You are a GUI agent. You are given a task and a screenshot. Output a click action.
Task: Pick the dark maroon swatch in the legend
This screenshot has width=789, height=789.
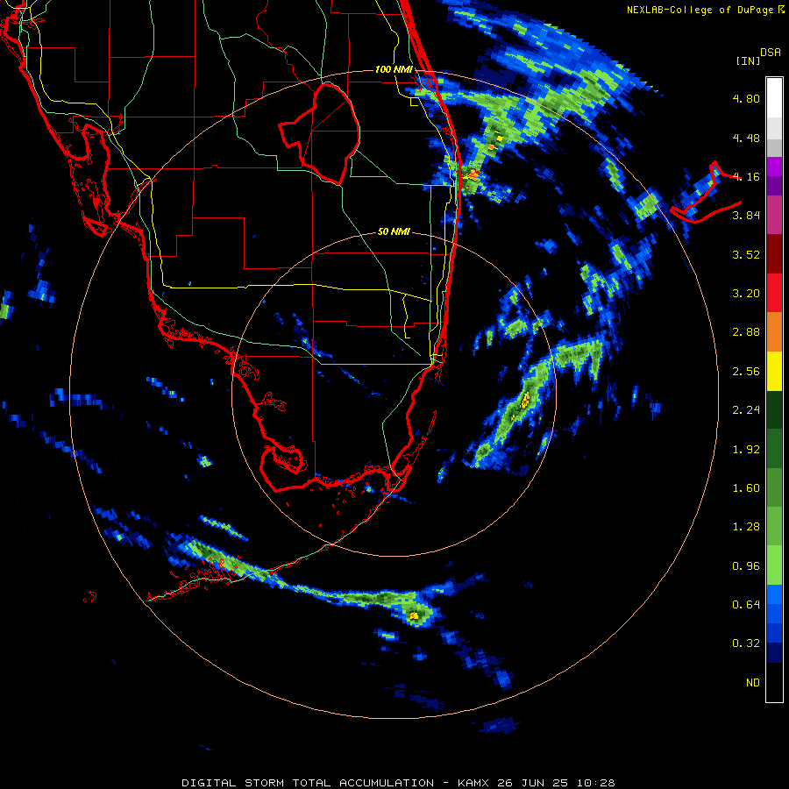click(774, 254)
